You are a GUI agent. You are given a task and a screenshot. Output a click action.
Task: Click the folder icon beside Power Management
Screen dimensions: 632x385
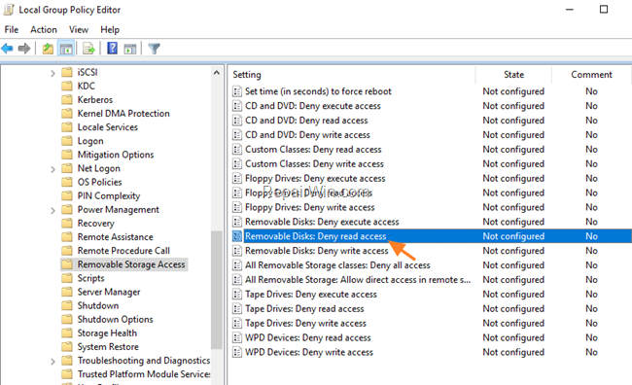pyautogui.click(x=67, y=210)
